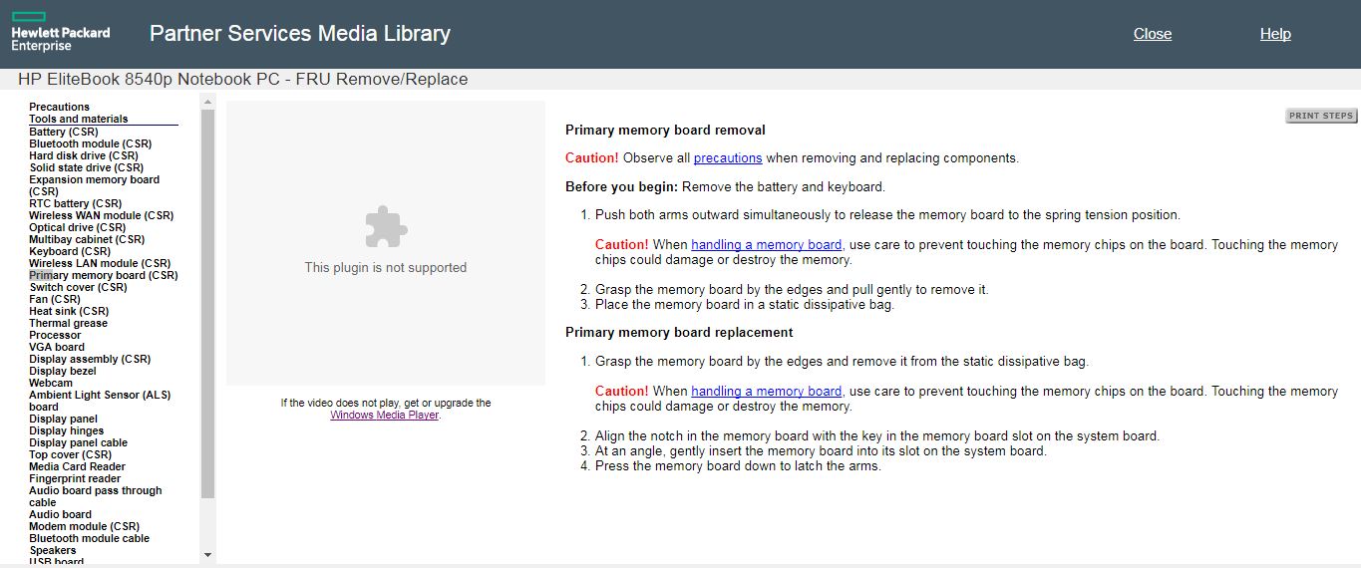
Task: Click the Primary memory board removal heading
Action: (x=665, y=130)
